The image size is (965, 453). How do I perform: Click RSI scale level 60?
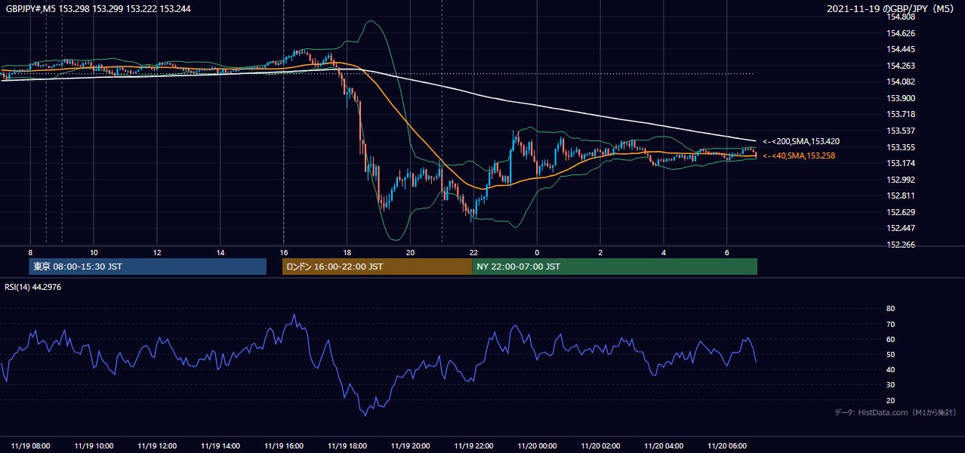[890, 339]
